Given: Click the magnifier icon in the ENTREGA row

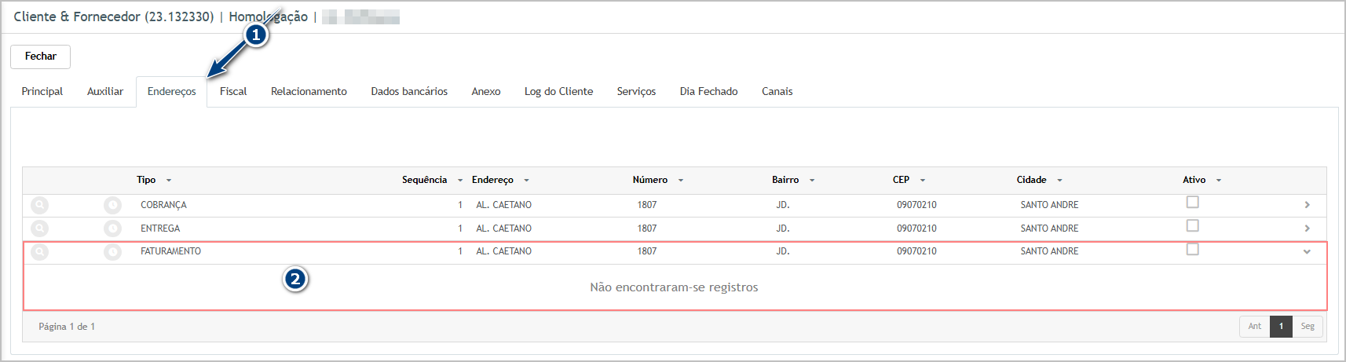Looking at the screenshot, I should (39, 229).
